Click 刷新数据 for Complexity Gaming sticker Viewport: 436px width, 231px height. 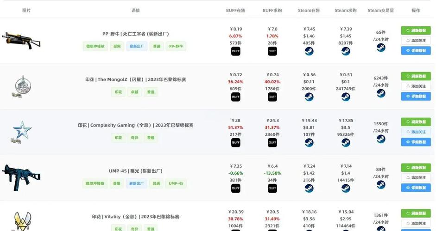coord(416,122)
